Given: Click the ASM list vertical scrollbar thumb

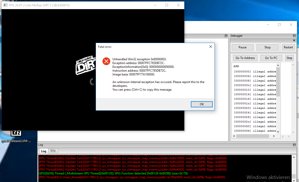Looking at the screenshot, I should coord(278,82).
